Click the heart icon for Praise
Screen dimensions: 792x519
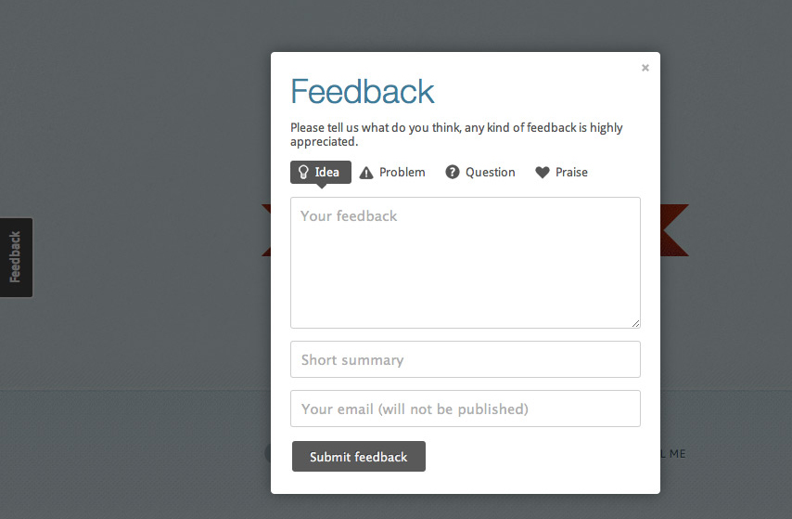[542, 173]
